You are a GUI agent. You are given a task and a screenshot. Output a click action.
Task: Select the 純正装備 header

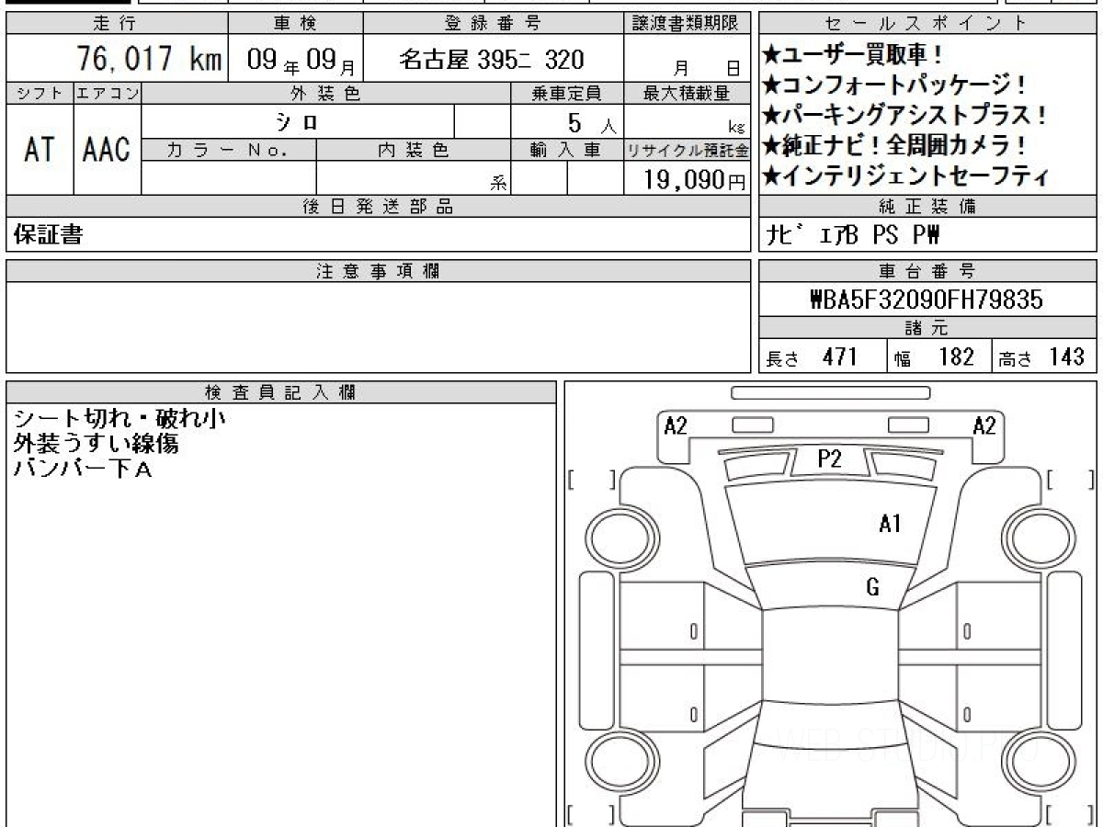[x=927, y=207]
